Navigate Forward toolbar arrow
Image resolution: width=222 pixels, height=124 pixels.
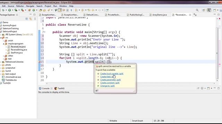100,10
